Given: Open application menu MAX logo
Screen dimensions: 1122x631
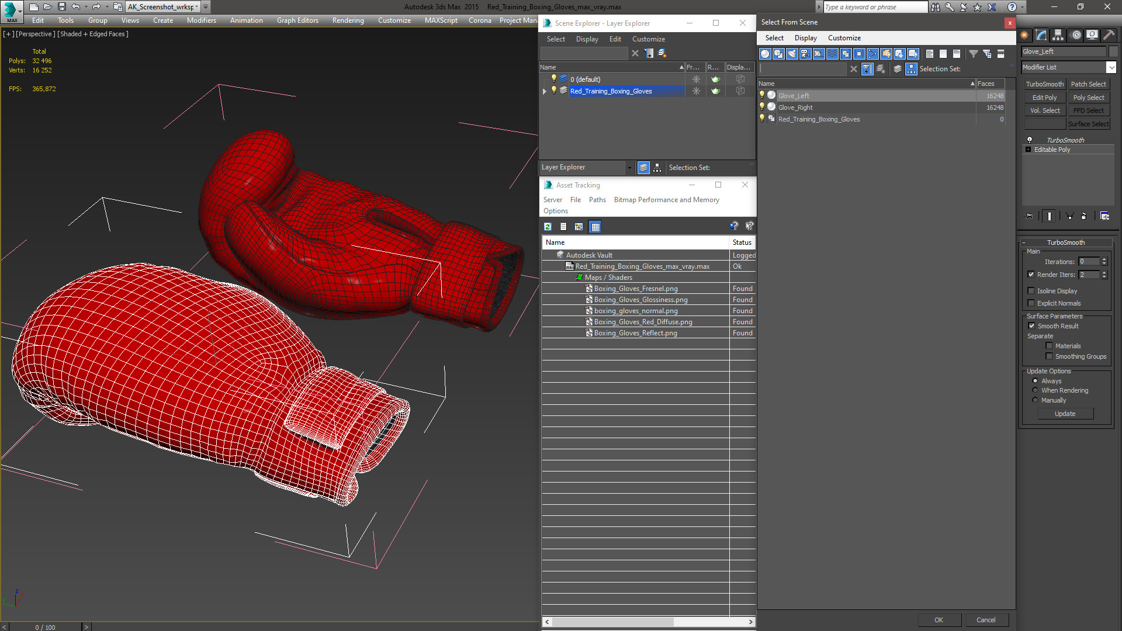Looking at the screenshot, I should [x=11, y=11].
